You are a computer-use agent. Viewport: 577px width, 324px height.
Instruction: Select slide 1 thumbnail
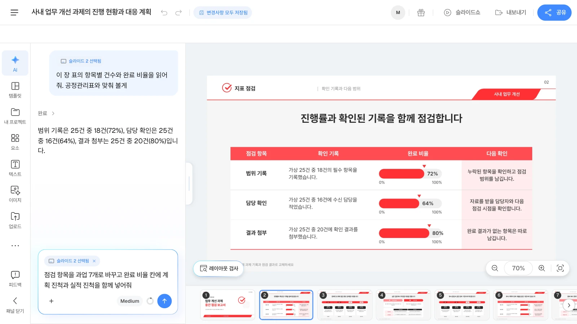coord(228,305)
